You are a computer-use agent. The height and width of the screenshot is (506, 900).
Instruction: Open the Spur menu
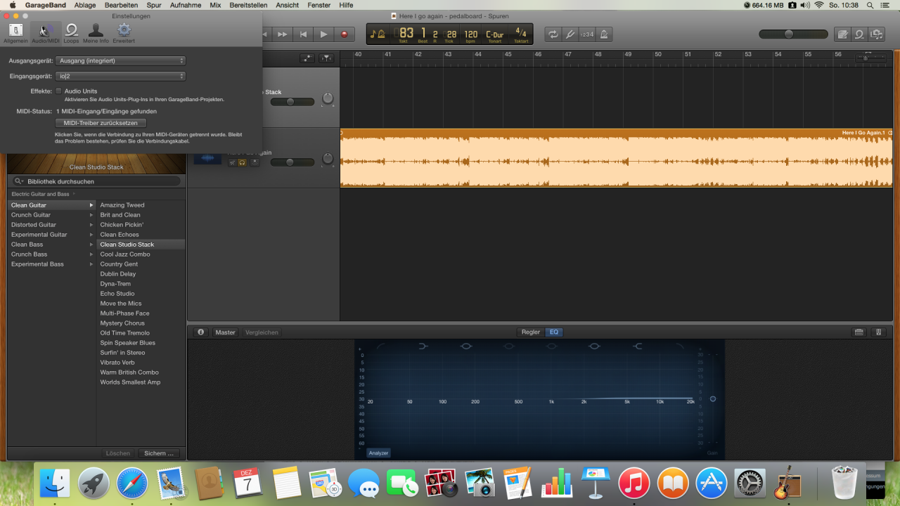(x=154, y=5)
